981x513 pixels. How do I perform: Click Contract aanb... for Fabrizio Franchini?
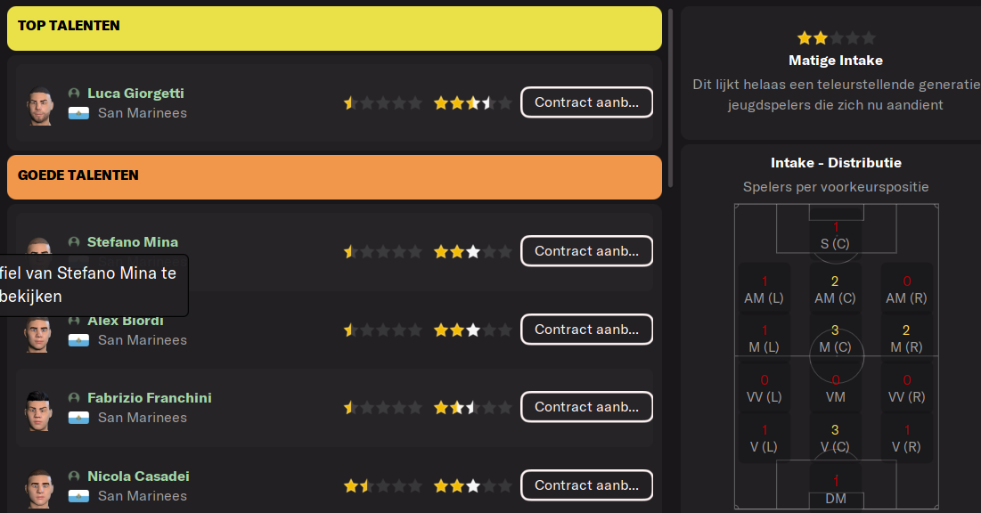587,407
